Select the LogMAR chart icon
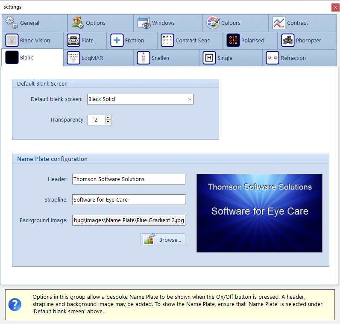This screenshot has width=340, height=324. pyautogui.click(x=73, y=58)
